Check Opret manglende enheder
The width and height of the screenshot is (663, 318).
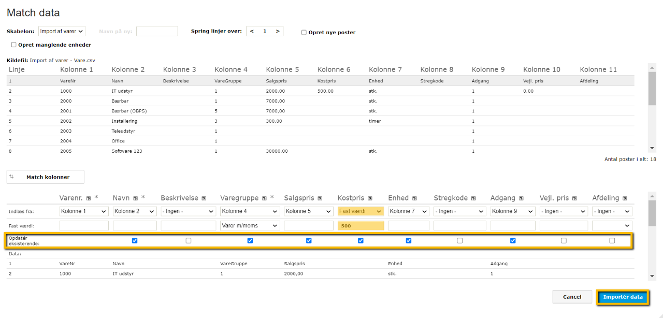[x=13, y=45]
